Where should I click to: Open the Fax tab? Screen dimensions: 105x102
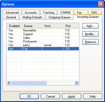[x=81, y=12]
